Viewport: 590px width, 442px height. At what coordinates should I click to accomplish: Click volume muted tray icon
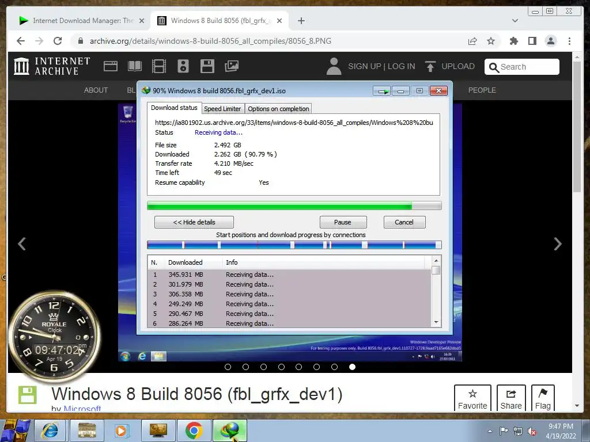(x=532, y=432)
